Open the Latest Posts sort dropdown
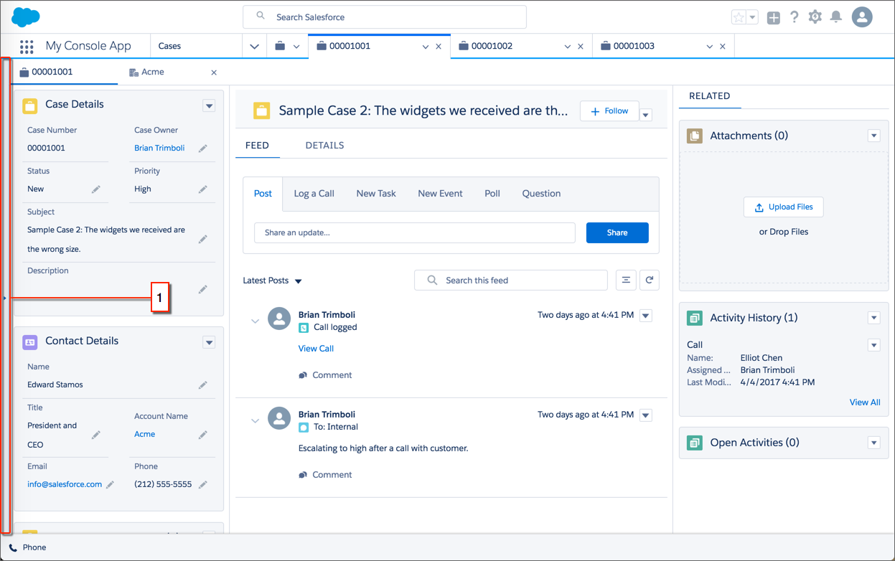Viewport: 895px width, 561px height. point(273,280)
